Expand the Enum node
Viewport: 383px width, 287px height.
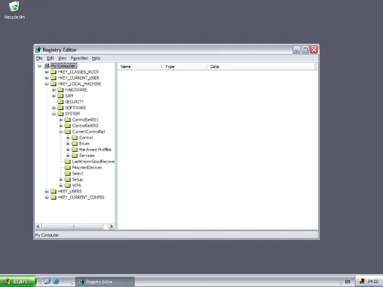[x=68, y=143]
